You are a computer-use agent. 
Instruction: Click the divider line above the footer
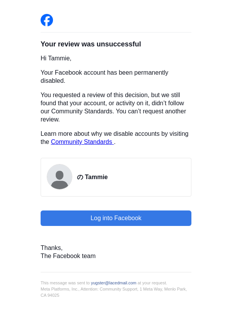pos(116,272)
